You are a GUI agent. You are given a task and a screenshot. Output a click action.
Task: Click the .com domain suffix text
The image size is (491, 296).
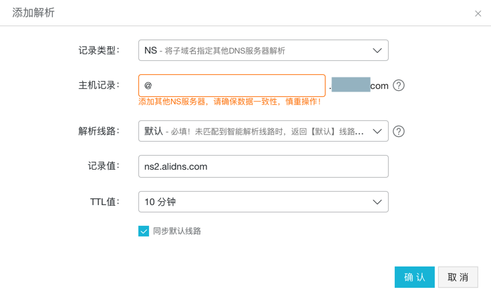click(379, 86)
